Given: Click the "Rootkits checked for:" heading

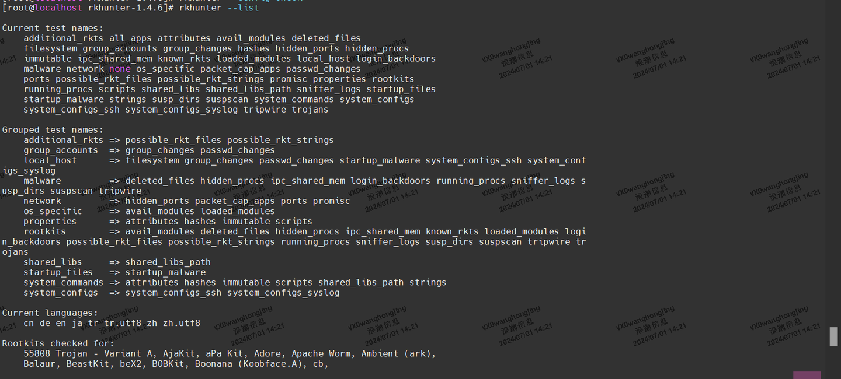Looking at the screenshot, I should [58, 343].
